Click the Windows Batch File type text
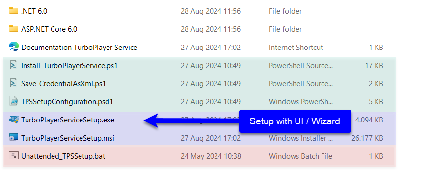The width and height of the screenshot is (430, 193). click(300, 156)
